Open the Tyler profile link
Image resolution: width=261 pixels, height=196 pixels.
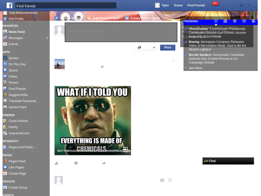coord(165,5)
